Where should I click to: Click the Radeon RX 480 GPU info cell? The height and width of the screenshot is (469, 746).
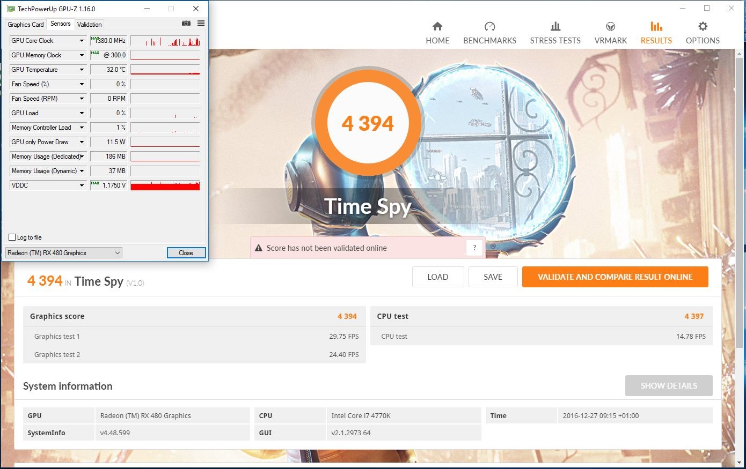(172, 415)
